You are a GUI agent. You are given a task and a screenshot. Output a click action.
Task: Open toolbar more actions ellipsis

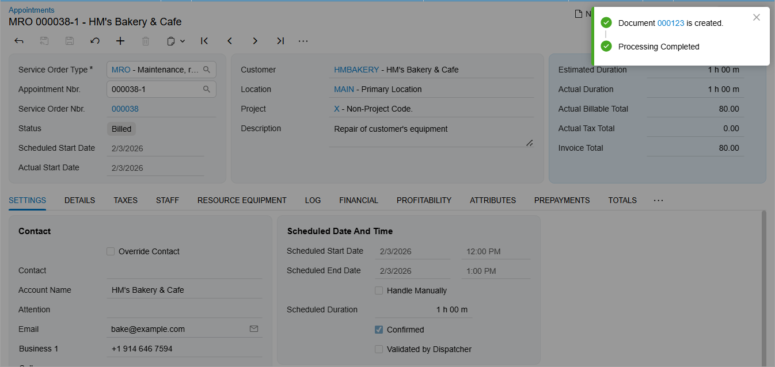click(303, 41)
